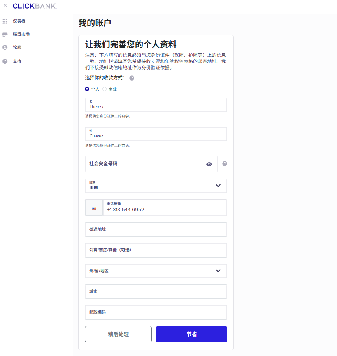
Task: Click the CLICKBANK logo
Action: point(33,6)
